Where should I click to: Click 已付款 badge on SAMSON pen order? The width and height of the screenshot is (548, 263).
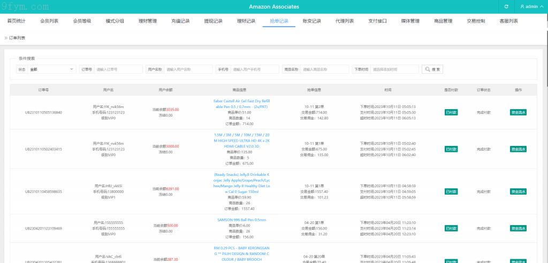point(451,228)
